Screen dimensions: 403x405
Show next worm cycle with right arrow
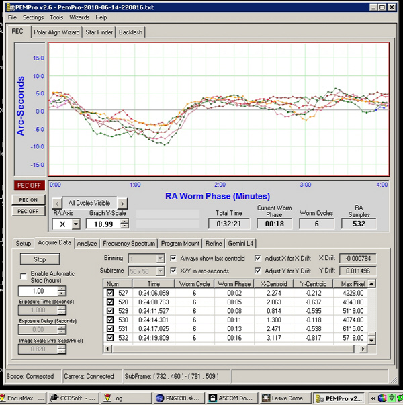(122, 204)
